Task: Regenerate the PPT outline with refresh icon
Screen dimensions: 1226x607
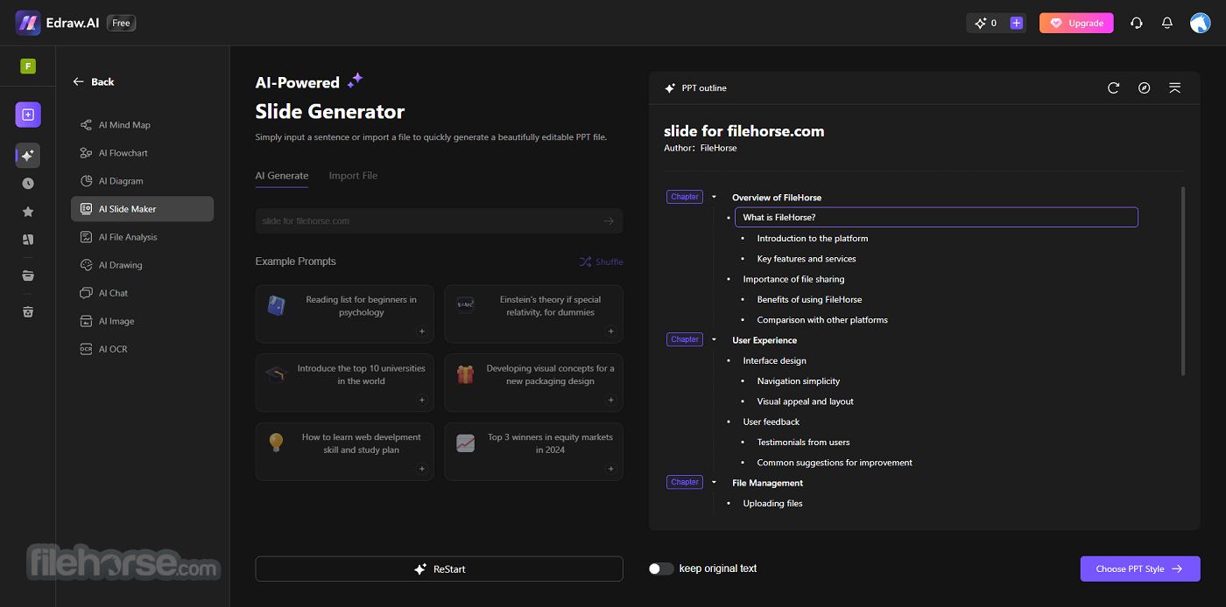Action: point(1114,87)
